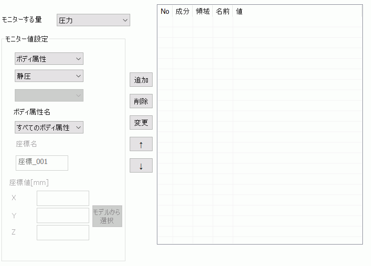This screenshot has height=266, width=371.
Task: Select the 領域 column header
Action: point(203,11)
